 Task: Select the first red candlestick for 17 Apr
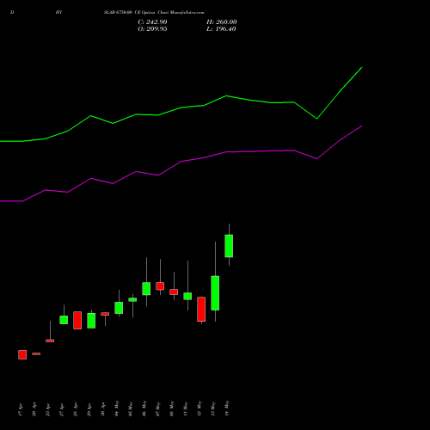[x=22, y=354]
